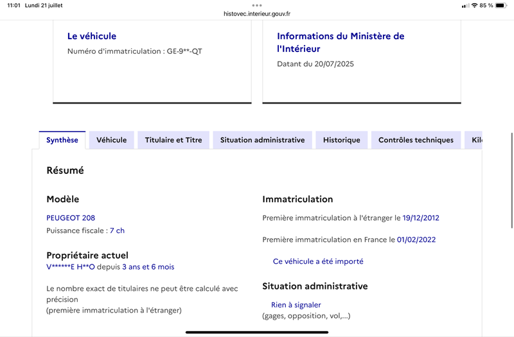Click the (gages, opposition, vol,...) note
The image size is (514, 337).
306,316
